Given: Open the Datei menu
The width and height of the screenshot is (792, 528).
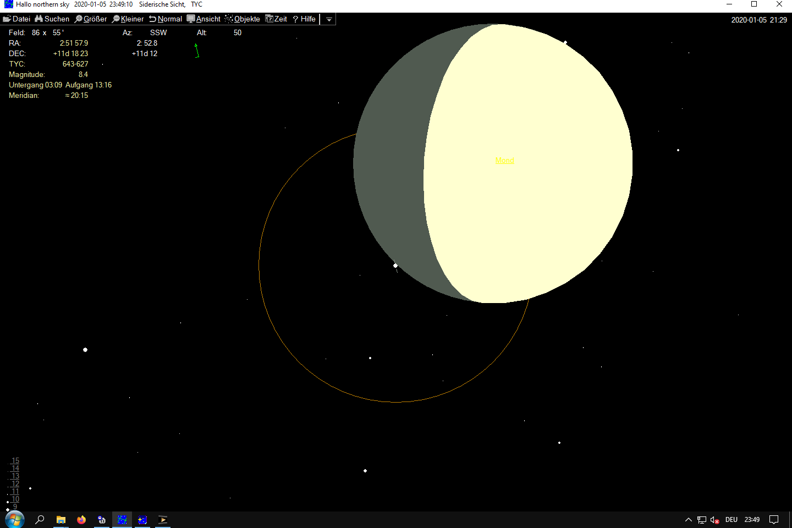Looking at the screenshot, I should pos(16,19).
